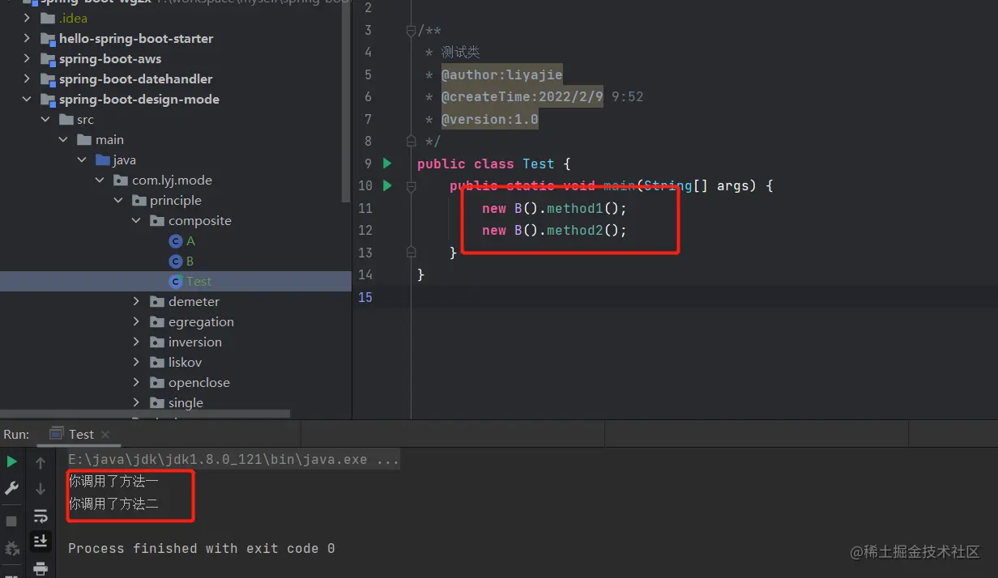Viewport: 998px width, 578px height.
Task: Collapse the composite package arrow
Action: pyautogui.click(x=137, y=221)
